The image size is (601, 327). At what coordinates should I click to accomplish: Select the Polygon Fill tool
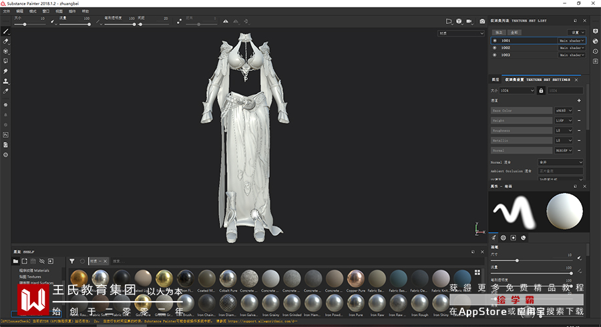[x=6, y=61]
